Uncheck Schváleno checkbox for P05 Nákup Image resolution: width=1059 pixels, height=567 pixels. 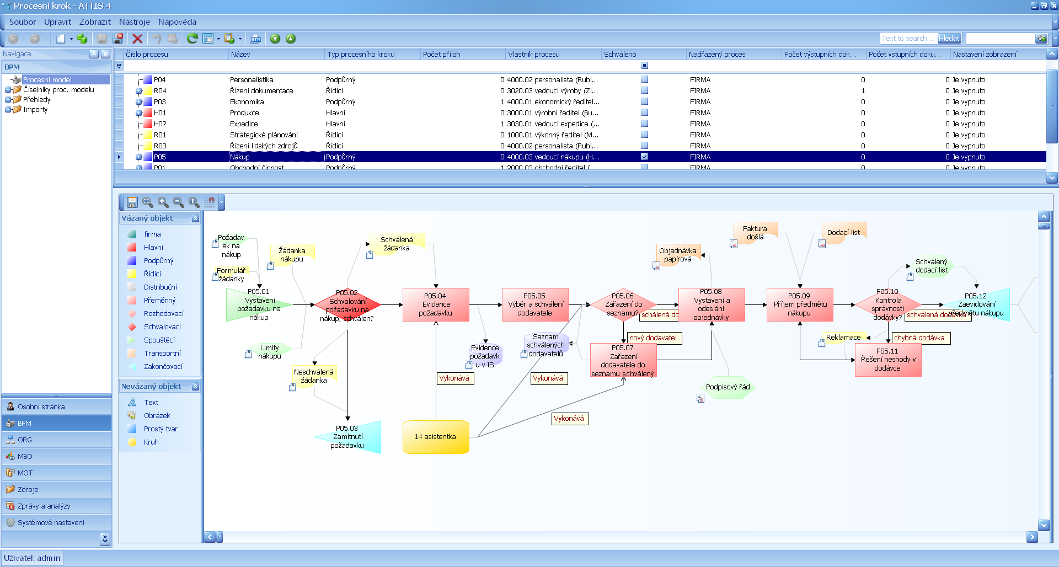644,157
